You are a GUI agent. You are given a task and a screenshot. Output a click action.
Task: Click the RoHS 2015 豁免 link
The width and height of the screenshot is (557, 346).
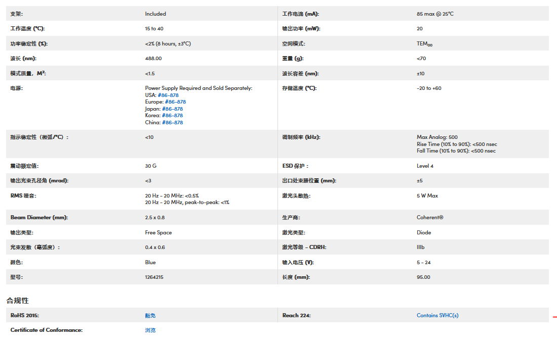[x=150, y=315]
